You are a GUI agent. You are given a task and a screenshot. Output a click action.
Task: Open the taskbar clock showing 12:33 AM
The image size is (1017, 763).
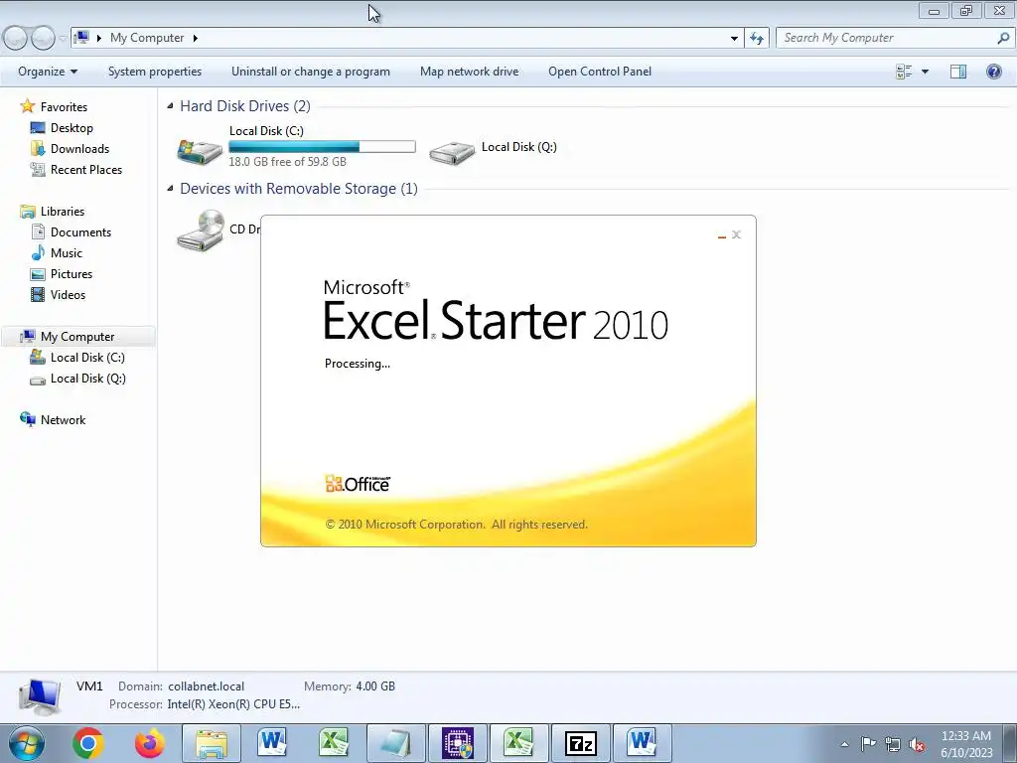(966, 744)
